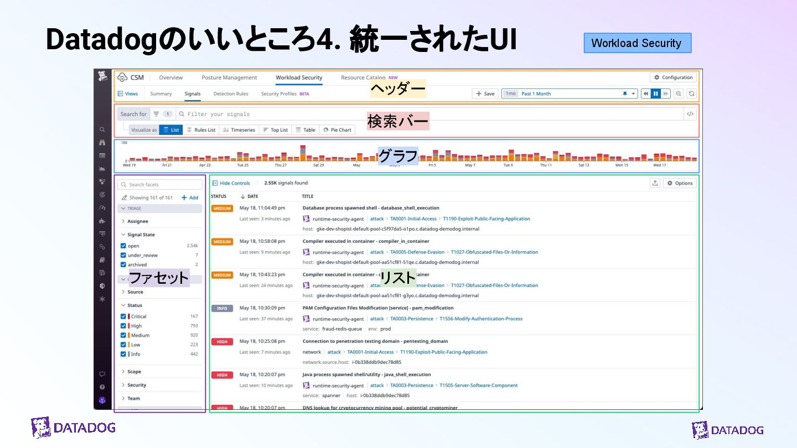Uncheck the High status checkbox
797x448 pixels.
click(x=123, y=326)
